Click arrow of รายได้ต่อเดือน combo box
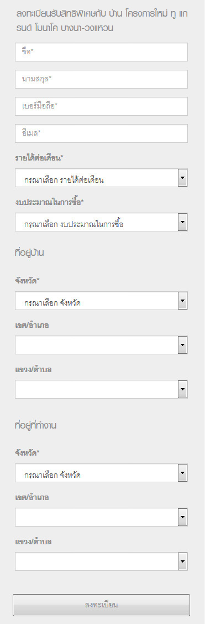 click(x=183, y=178)
